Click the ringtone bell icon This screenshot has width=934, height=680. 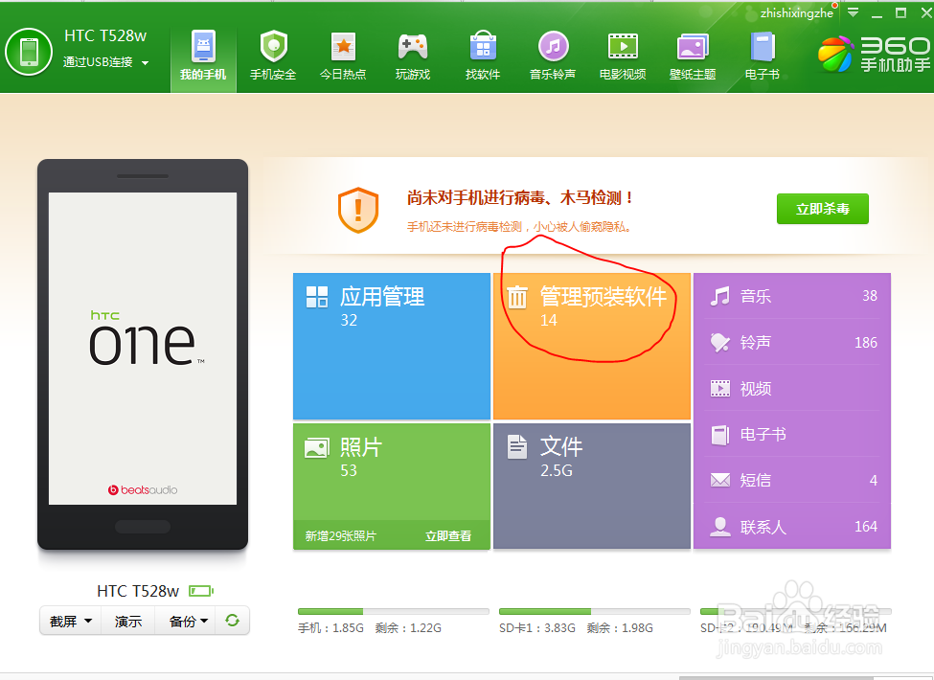coord(719,342)
